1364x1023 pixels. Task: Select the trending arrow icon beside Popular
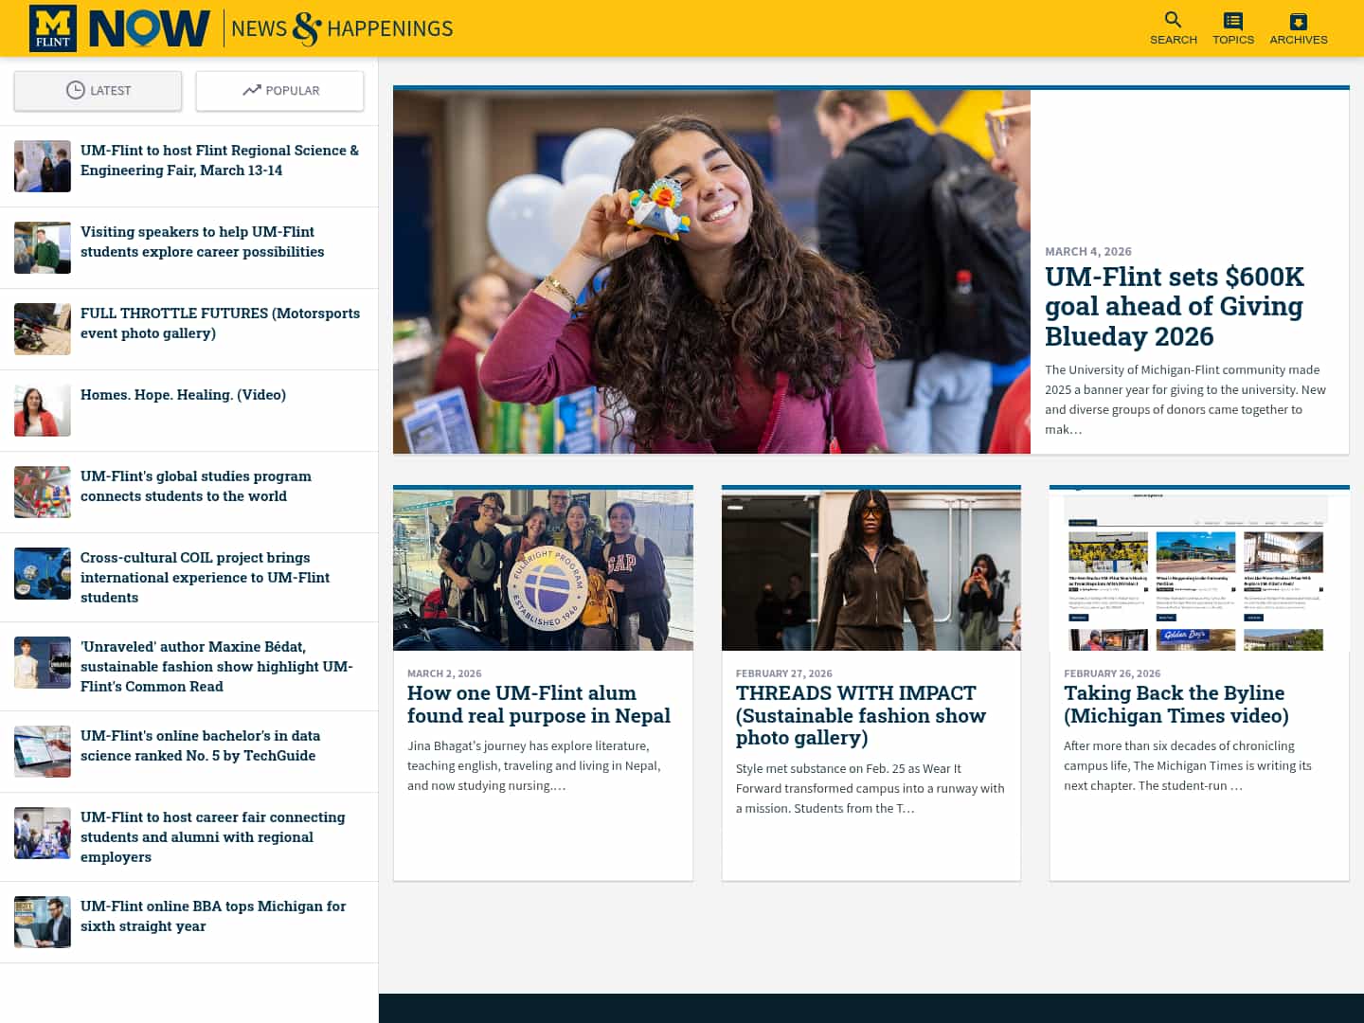(251, 90)
